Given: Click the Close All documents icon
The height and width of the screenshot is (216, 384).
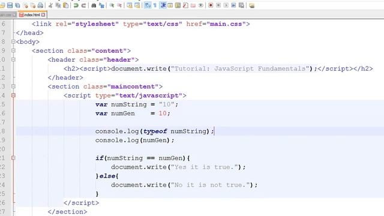Looking at the screenshot, I should pyautogui.click(x=33, y=5).
